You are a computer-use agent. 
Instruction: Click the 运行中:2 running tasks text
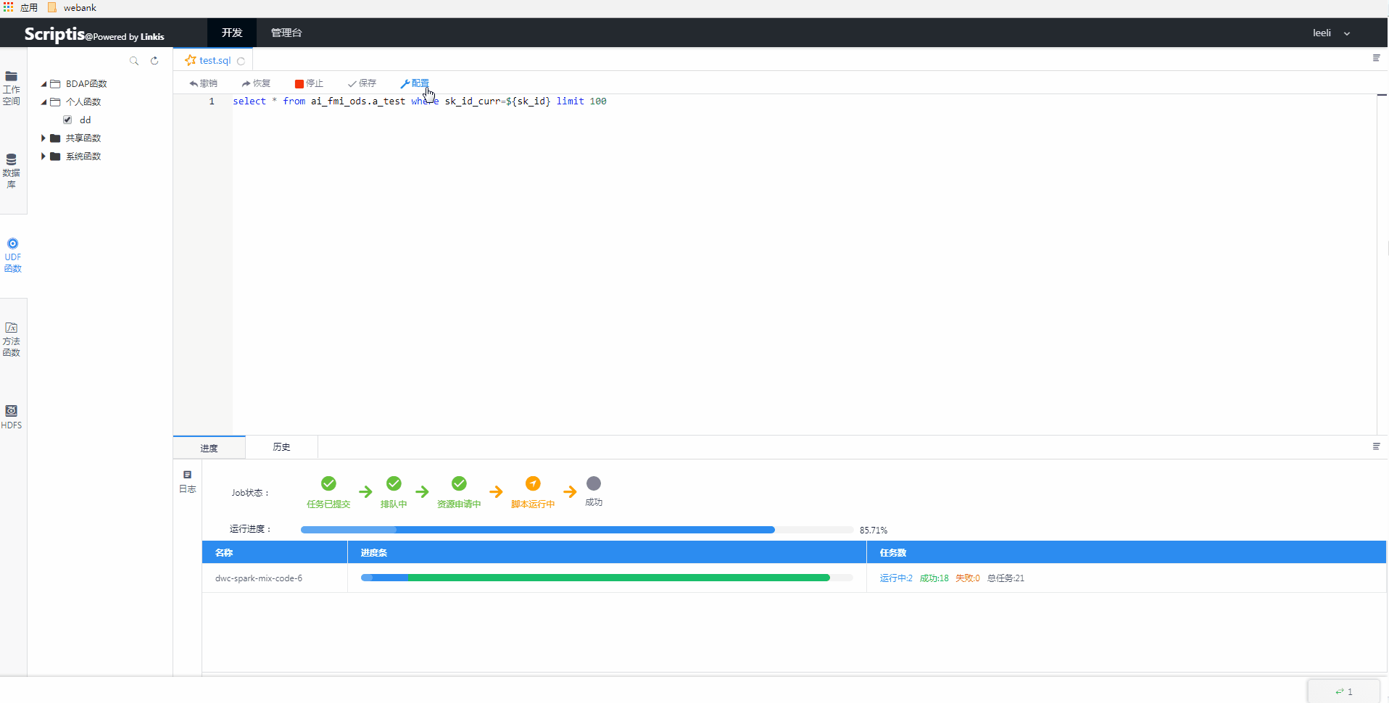pyautogui.click(x=896, y=578)
